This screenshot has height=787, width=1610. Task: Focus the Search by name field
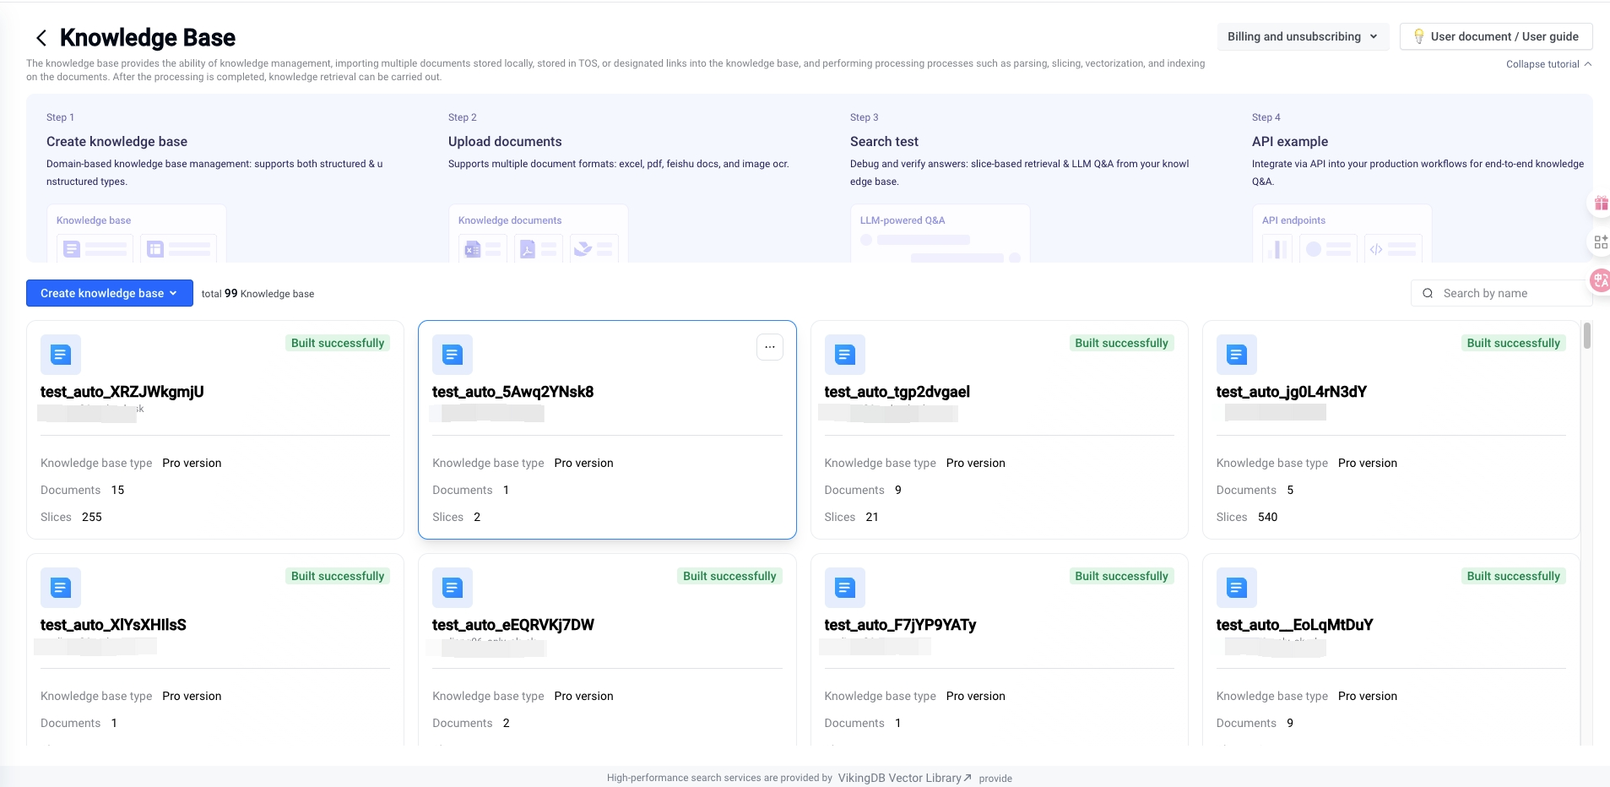(1507, 293)
